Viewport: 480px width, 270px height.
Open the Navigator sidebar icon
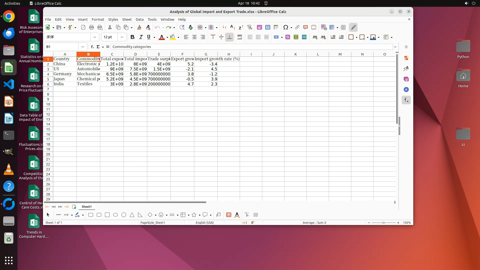406,89
